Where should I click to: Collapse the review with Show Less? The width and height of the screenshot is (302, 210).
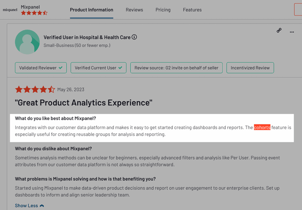[29, 205]
